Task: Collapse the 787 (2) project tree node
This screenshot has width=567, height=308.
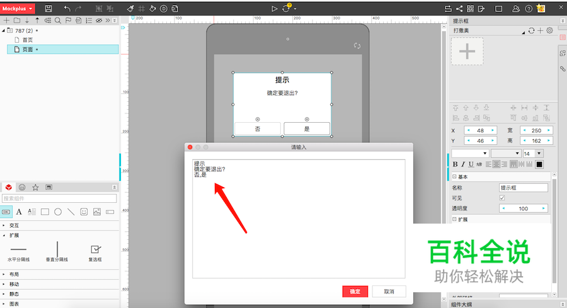Action: [4, 31]
